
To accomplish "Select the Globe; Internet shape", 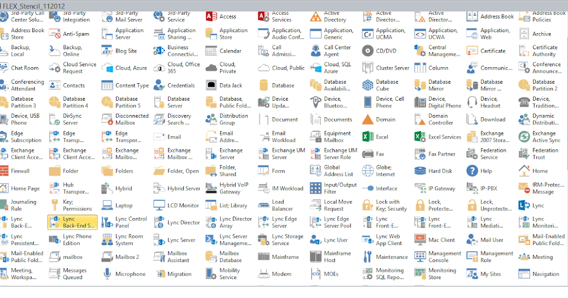I will [x=379, y=171].
